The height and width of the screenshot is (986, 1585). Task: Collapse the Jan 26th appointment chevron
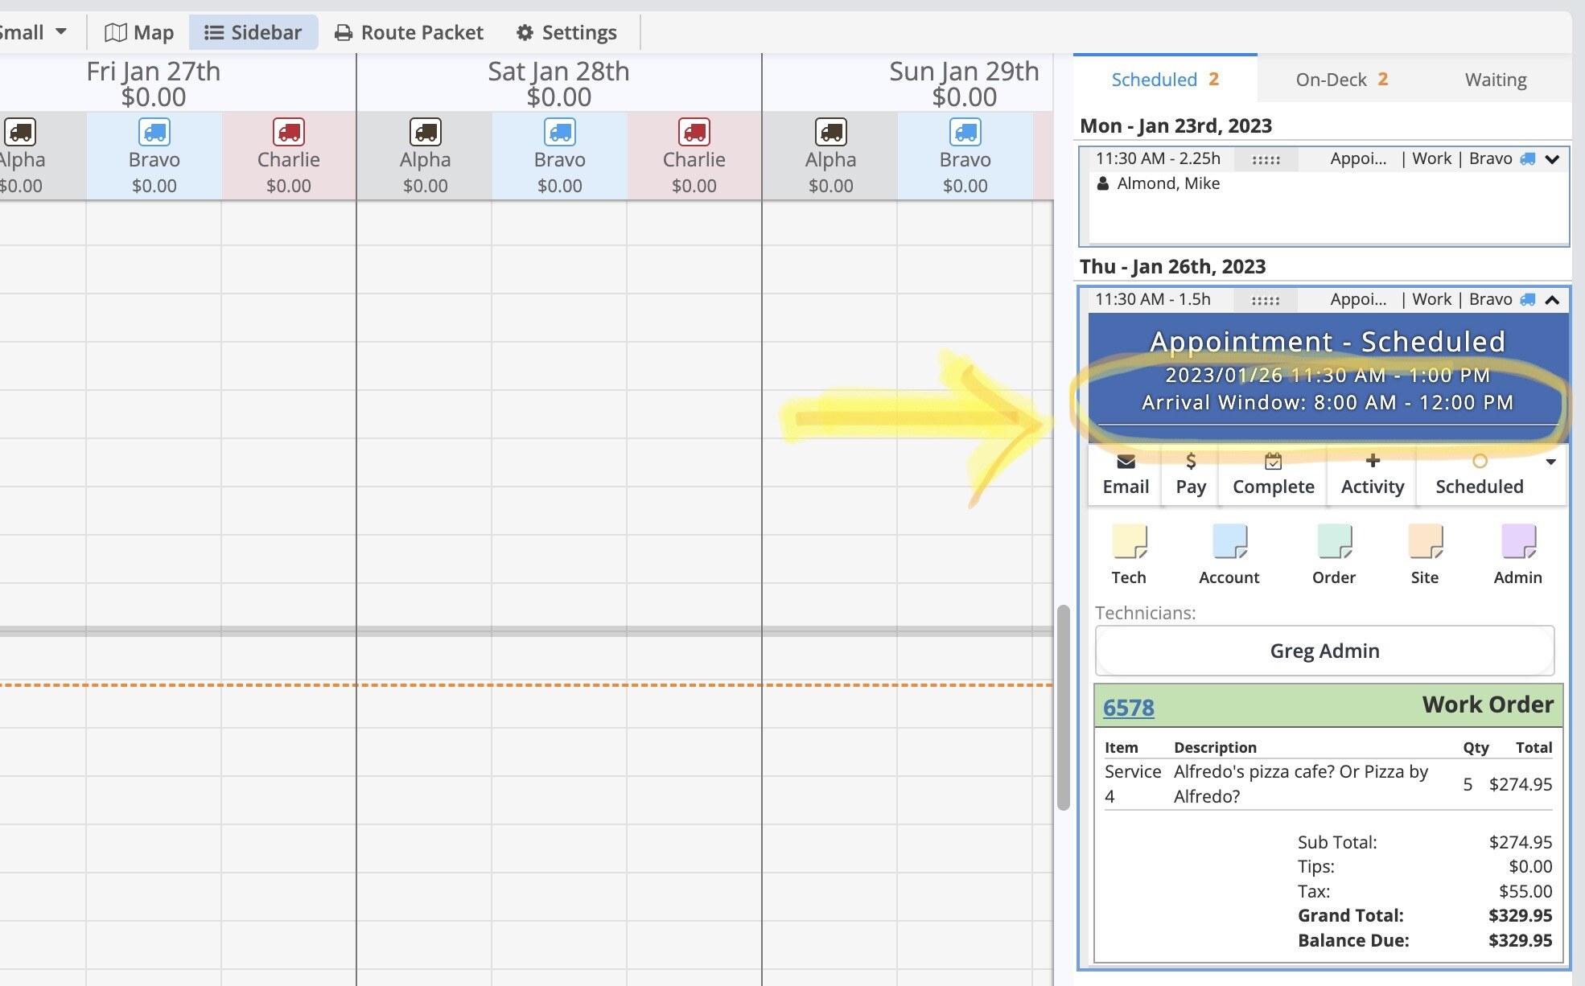[x=1552, y=300]
